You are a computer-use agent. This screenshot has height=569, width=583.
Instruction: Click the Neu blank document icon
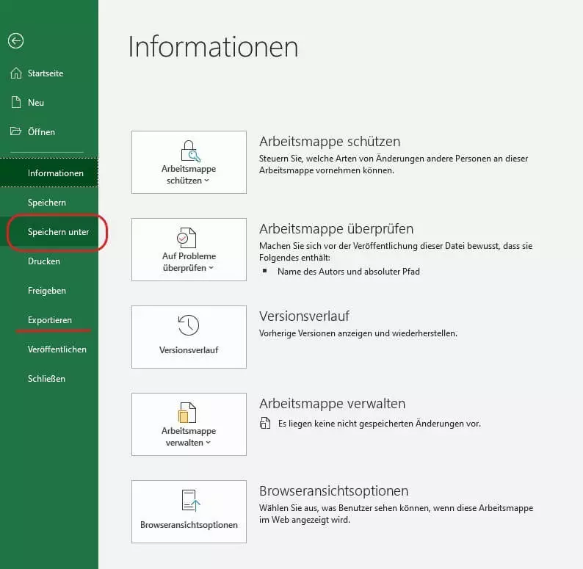pos(15,103)
